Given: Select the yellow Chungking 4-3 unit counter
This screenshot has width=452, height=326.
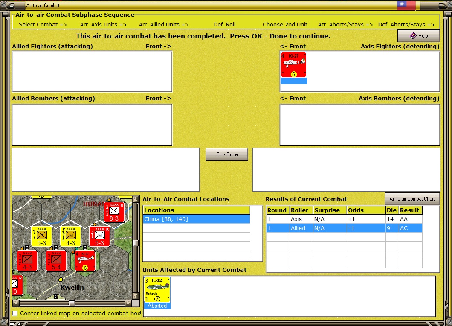Looking at the screenshot, I should click(x=71, y=236).
